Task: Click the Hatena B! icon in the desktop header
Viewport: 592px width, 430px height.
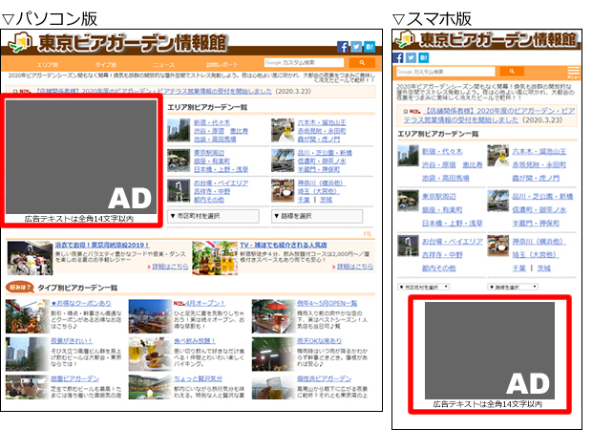Action: point(370,47)
